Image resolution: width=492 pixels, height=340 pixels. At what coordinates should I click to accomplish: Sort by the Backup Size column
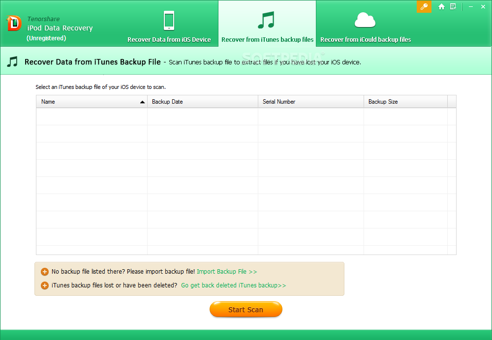[x=406, y=102]
